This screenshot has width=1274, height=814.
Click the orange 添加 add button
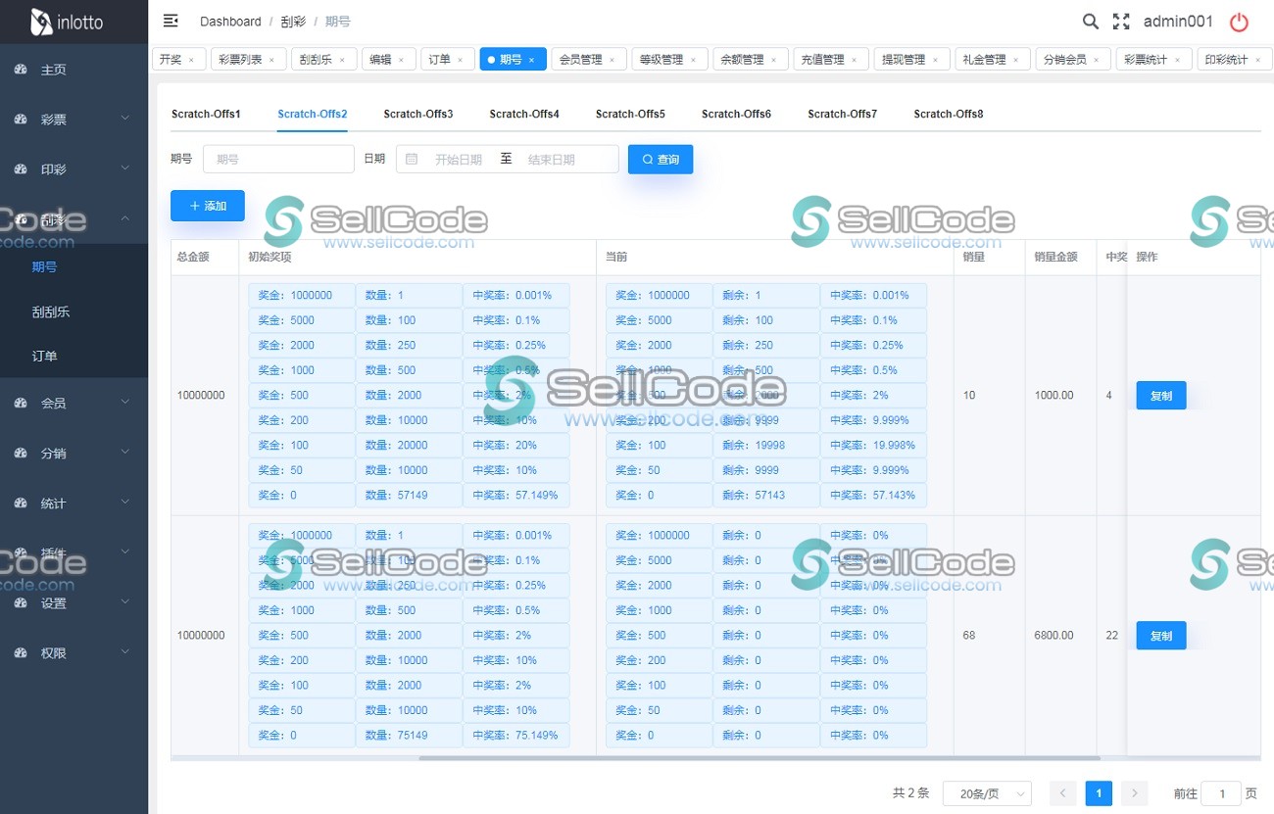tap(207, 206)
